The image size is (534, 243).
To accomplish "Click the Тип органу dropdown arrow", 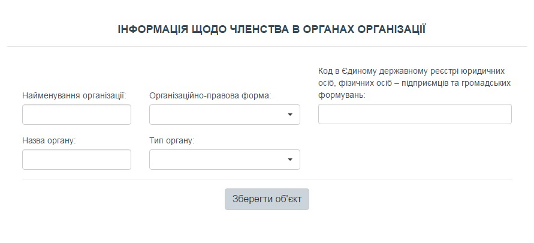I will pyautogui.click(x=290, y=160).
